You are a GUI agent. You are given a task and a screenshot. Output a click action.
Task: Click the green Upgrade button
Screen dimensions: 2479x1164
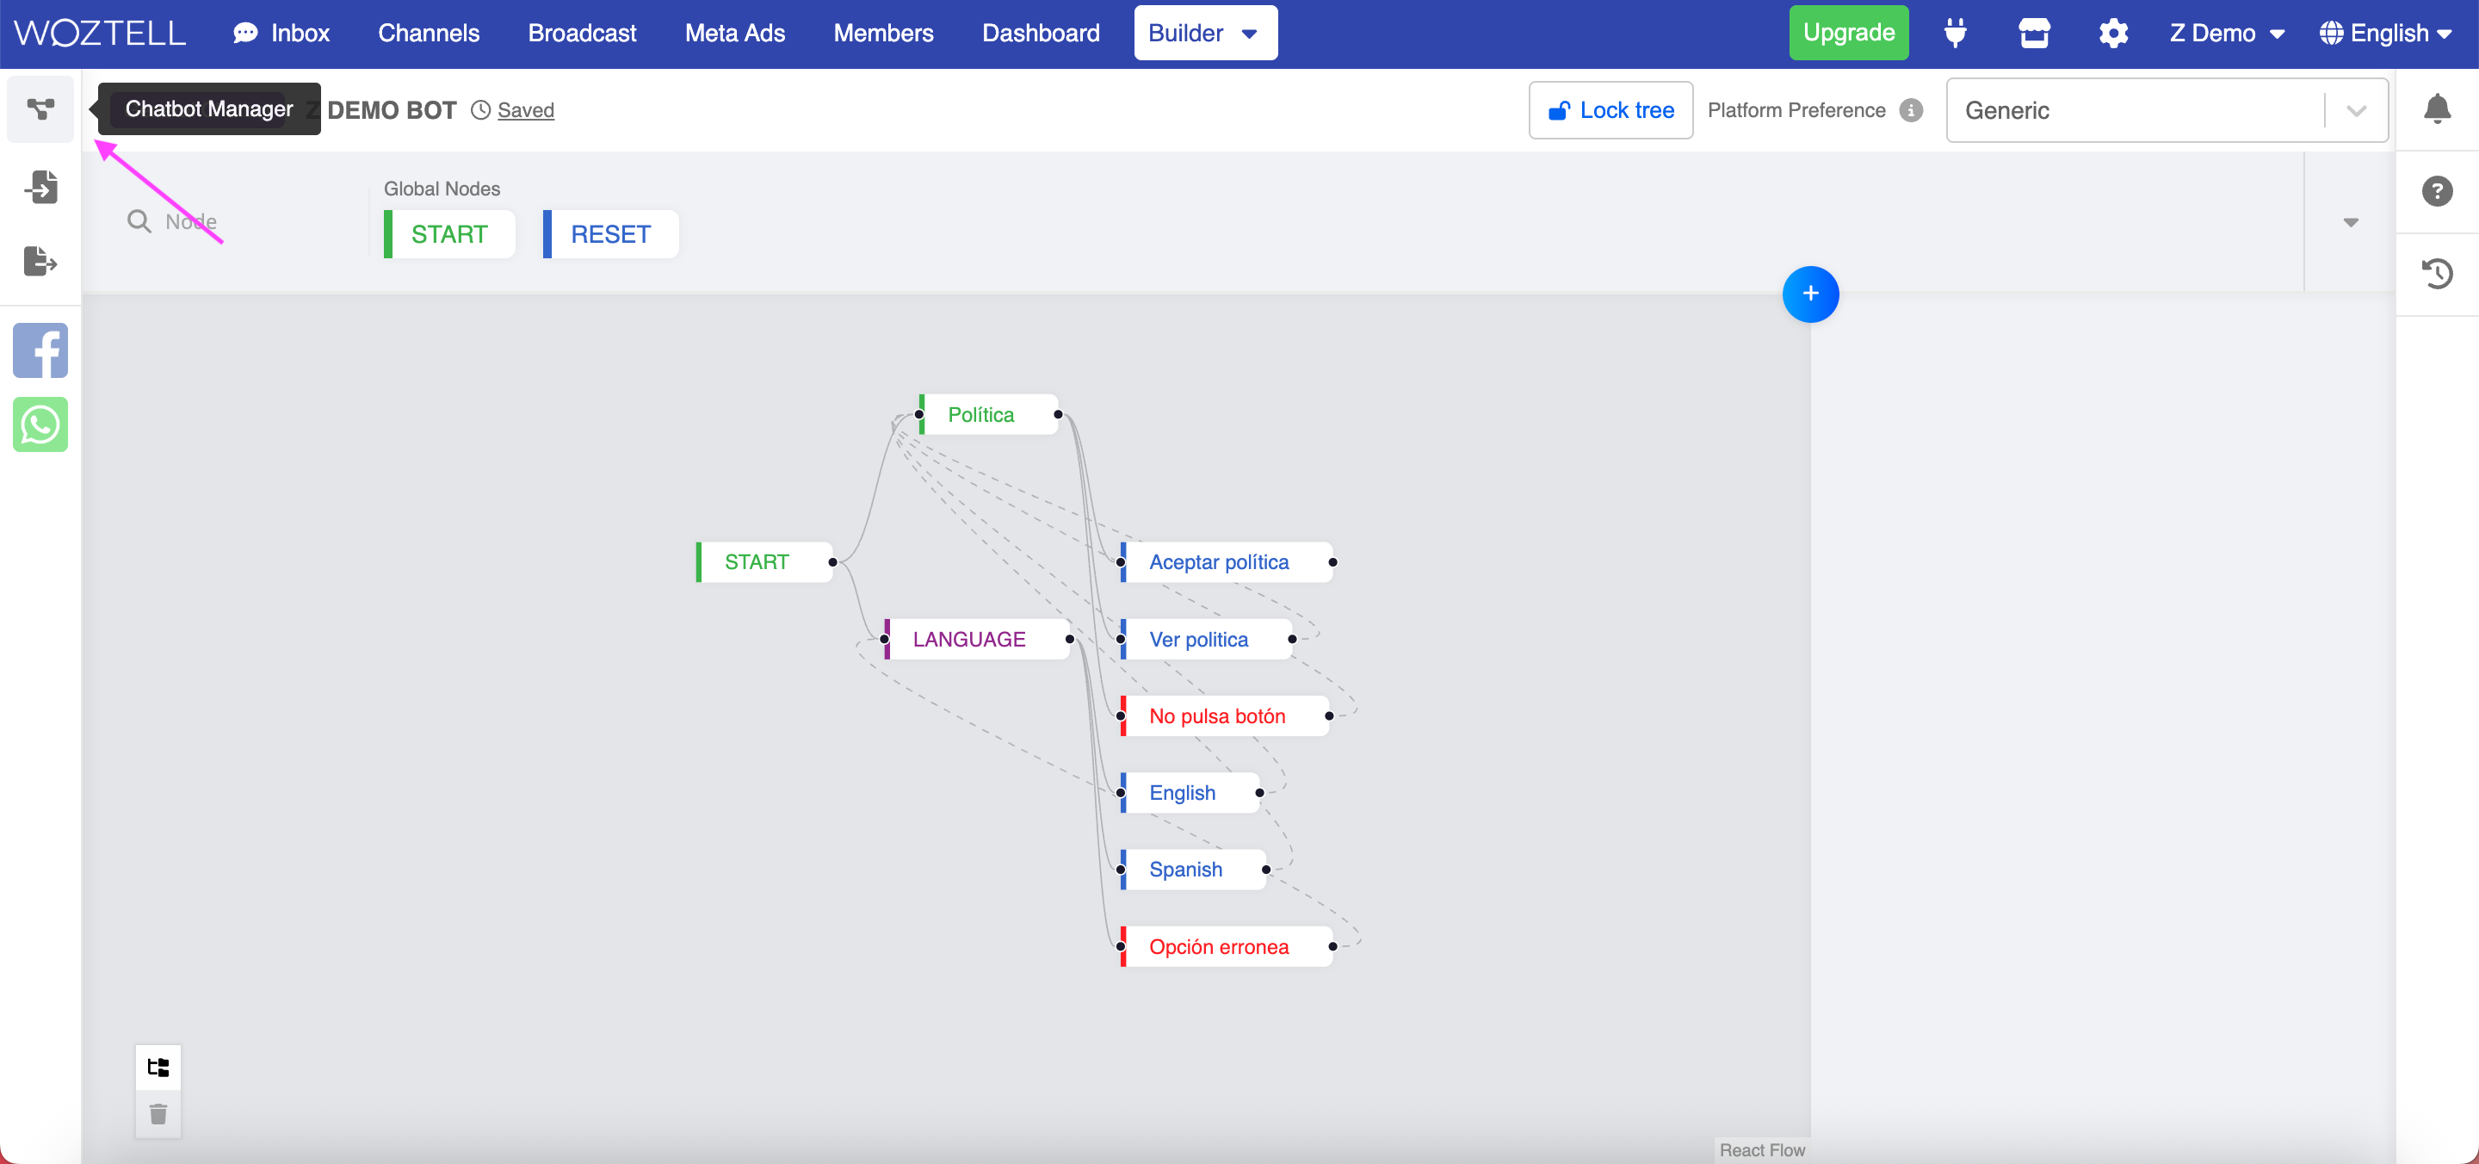pyautogui.click(x=1848, y=34)
